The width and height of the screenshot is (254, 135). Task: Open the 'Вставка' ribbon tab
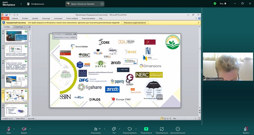point(25,18)
